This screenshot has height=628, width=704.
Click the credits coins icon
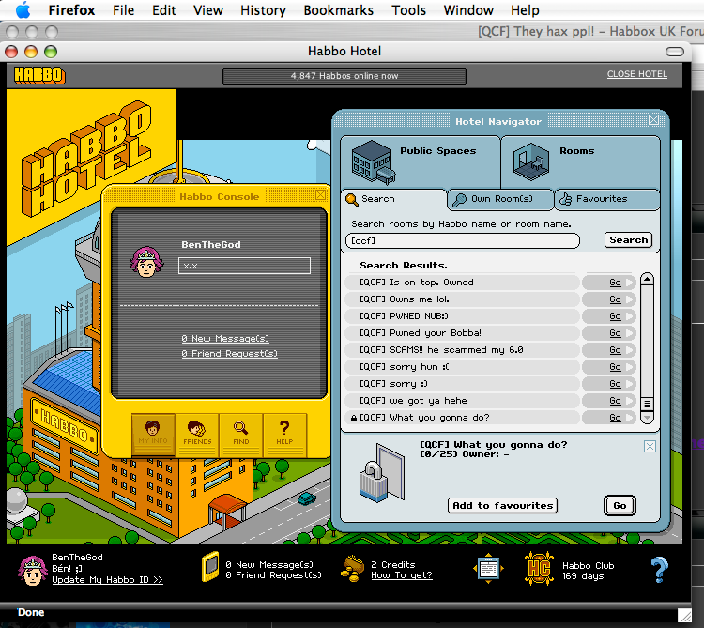coord(354,569)
